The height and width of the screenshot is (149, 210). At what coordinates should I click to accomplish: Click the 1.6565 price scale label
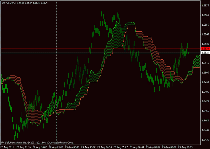[x=205, y=15]
